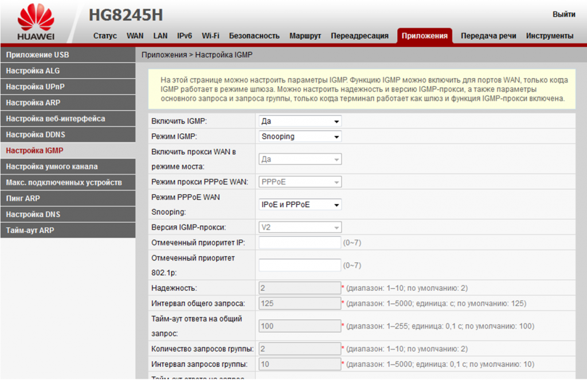This screenshot has width=587, height=380.
Task: Click the Отмеченный приоритет 802.1p field
Action: (300, 266)
